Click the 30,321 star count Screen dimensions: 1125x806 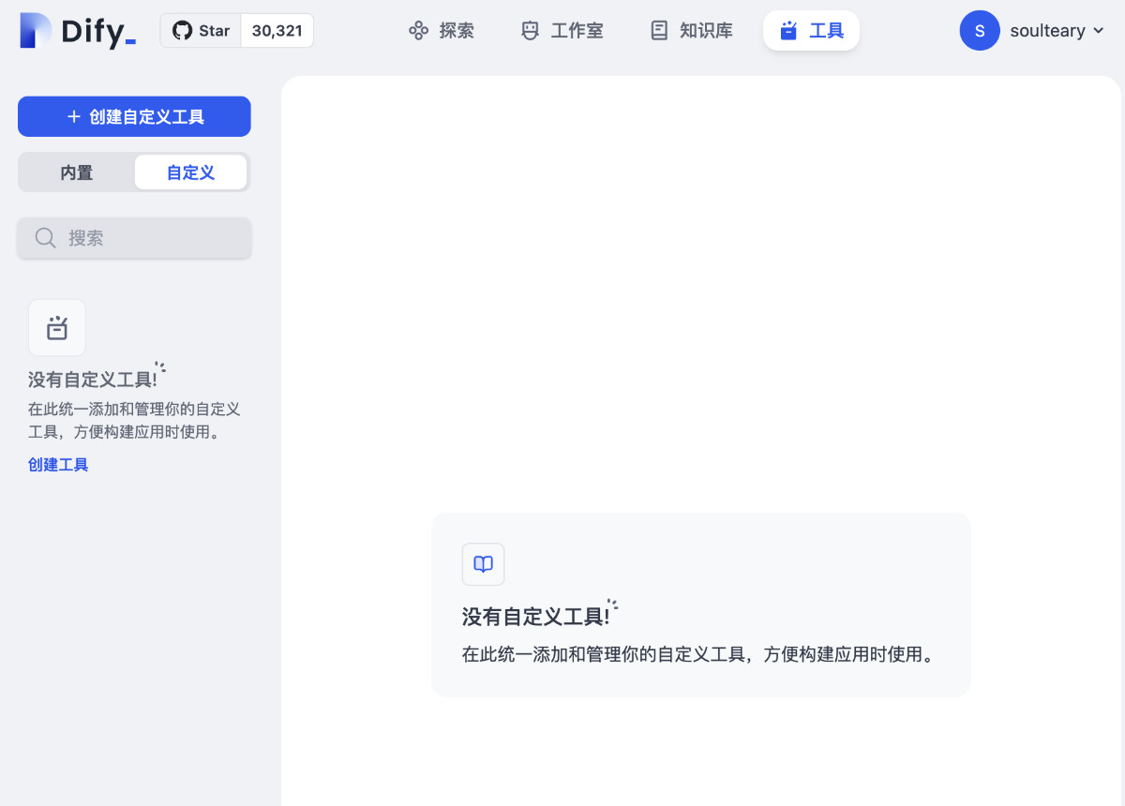point(277,31)
